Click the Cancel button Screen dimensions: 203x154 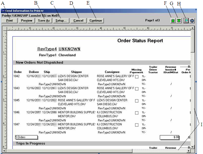(78, 20)
